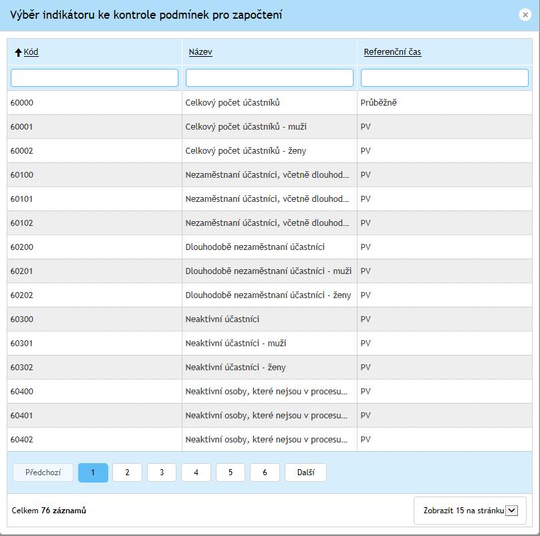The image size is (540, 536).
Task: Go to page 5
Action: click(x=231, y=473)
